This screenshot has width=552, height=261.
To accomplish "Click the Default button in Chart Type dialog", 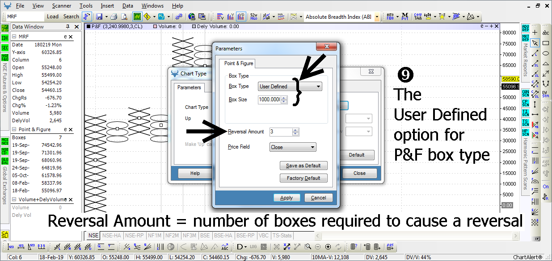I will coord(357,155).
